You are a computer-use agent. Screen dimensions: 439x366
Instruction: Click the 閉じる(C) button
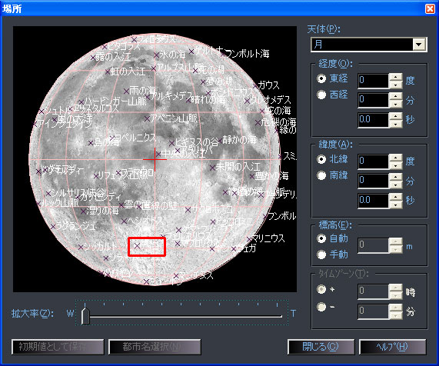tap(321, 347)
